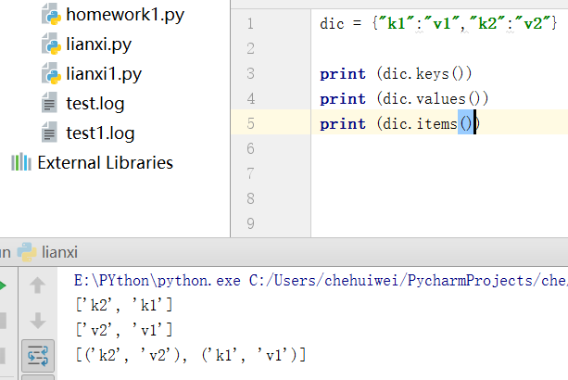Click the print (dic.keys()) line
This screenshot has width=568, height=380.
396,74
